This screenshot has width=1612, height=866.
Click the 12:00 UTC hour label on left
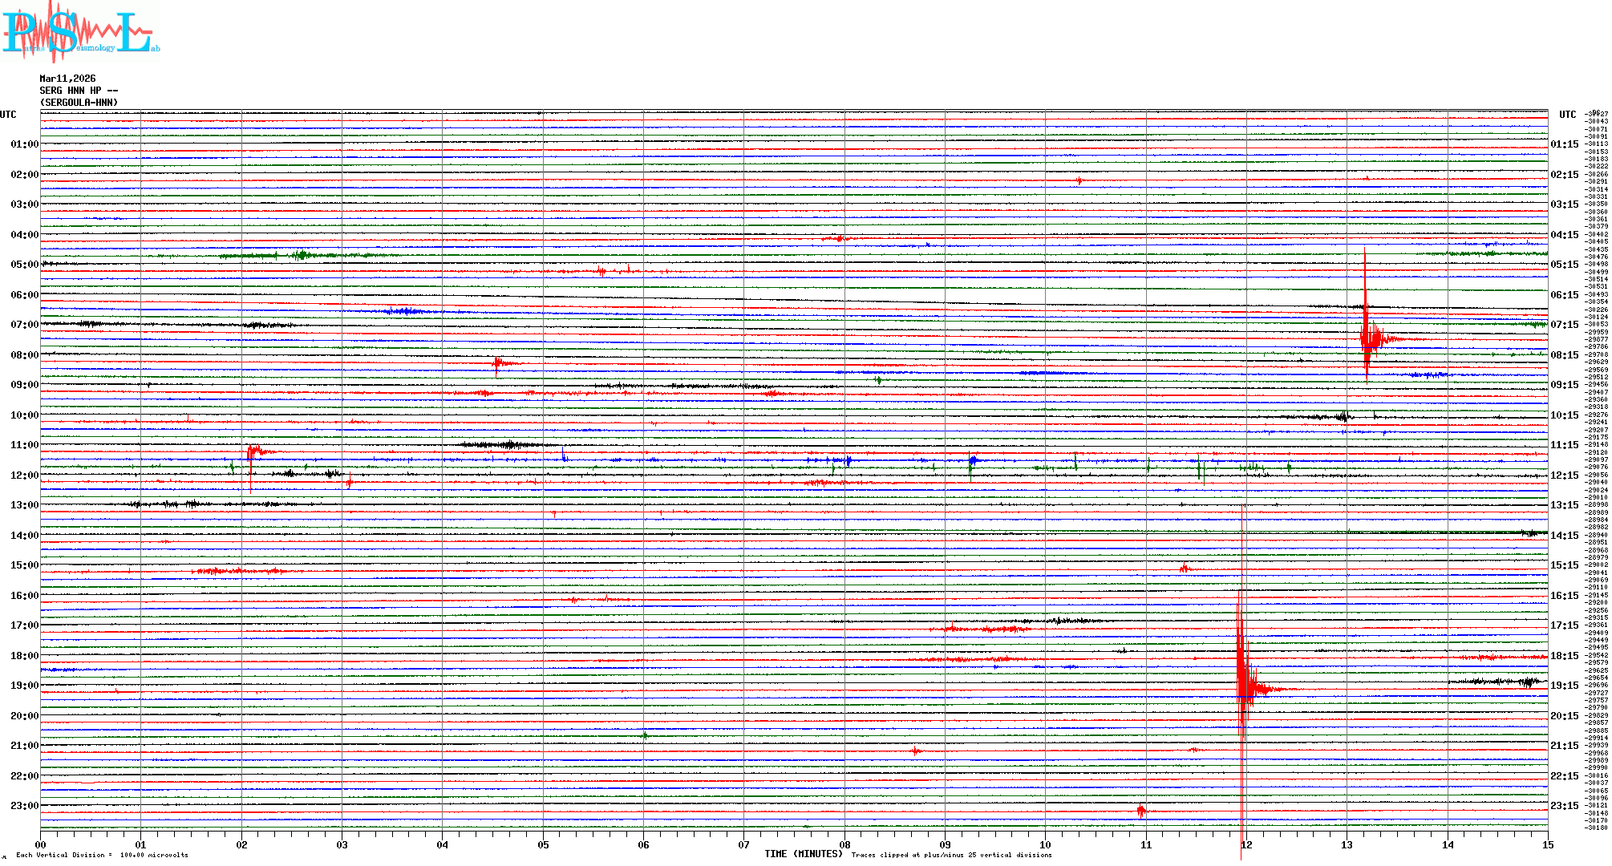[24, 475]
